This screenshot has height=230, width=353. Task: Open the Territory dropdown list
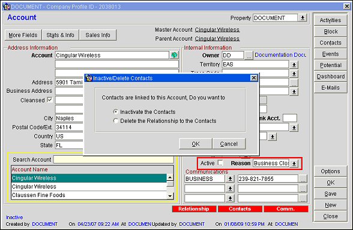coord(294,65)
